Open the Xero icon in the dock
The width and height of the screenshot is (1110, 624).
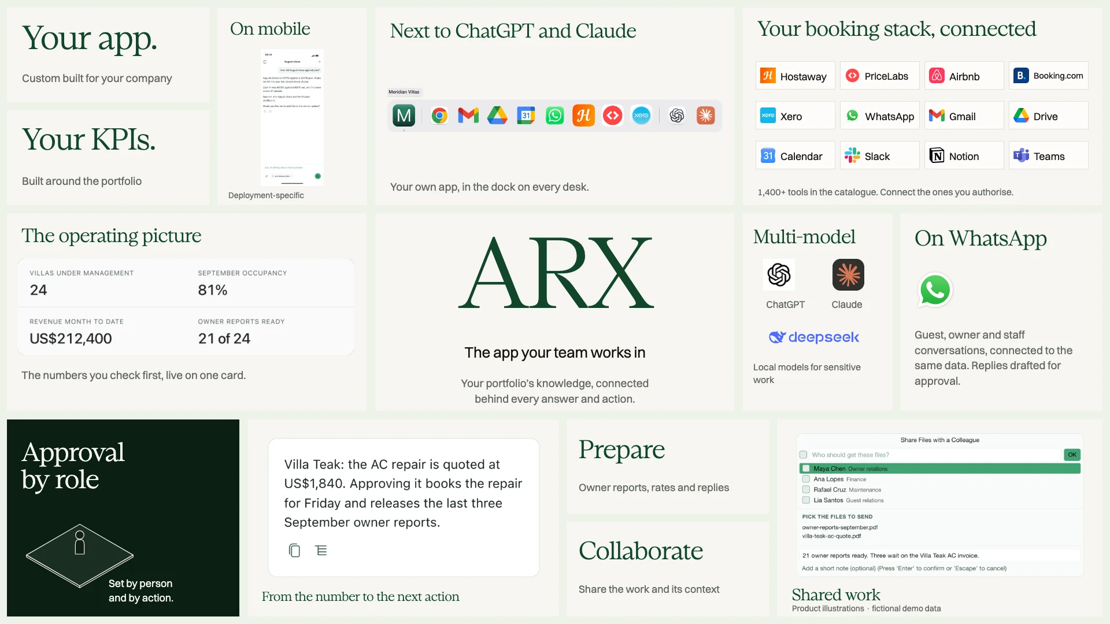point(642,116)
